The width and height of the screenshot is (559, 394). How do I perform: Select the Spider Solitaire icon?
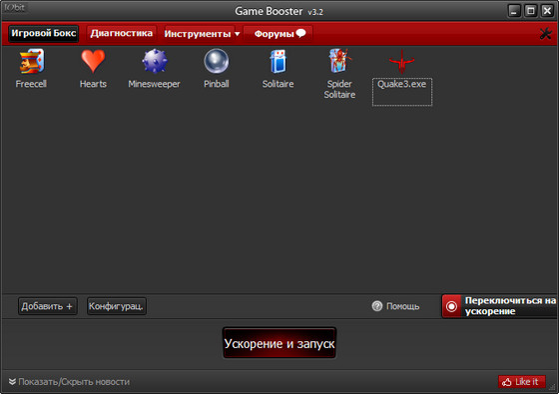click(x=339, y=61)
